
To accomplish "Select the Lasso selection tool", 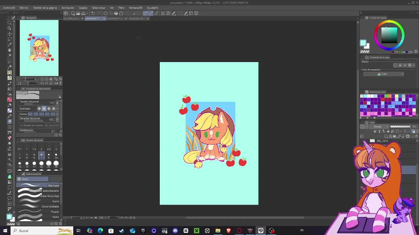I will 9,39.
